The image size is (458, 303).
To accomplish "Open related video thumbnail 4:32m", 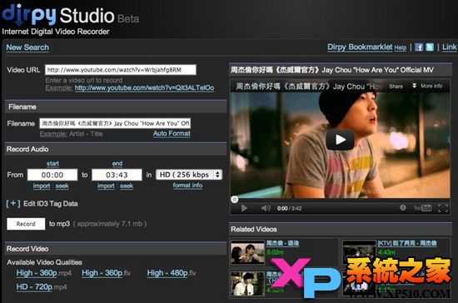I will [247, 283].
